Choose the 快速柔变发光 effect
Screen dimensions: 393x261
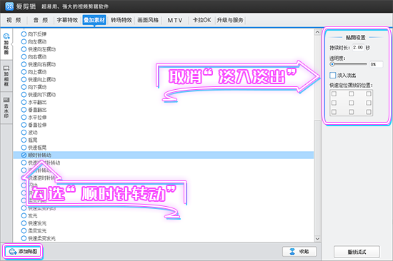point(39,238)
